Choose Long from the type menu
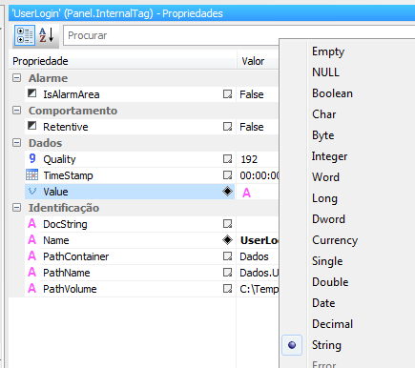 [324, 198]
